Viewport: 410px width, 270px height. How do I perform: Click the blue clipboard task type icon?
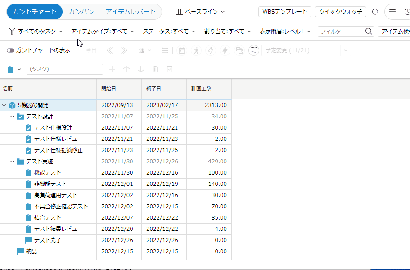pos(11,69)
